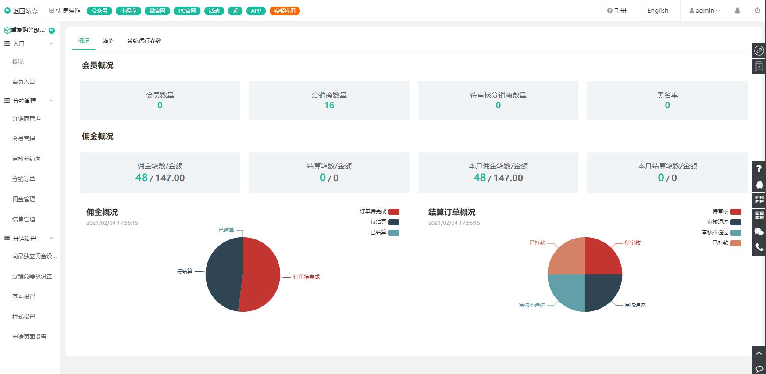Click the 分销商数量 card showing 16
The height and width of the screenshot is (374, 766).
(329, 100)
